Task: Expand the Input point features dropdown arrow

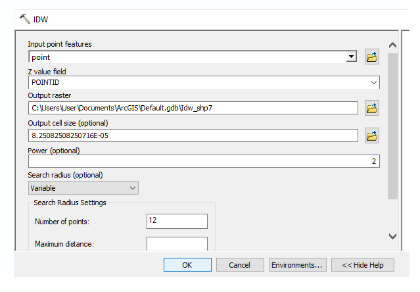Action: tap(351, 57)
